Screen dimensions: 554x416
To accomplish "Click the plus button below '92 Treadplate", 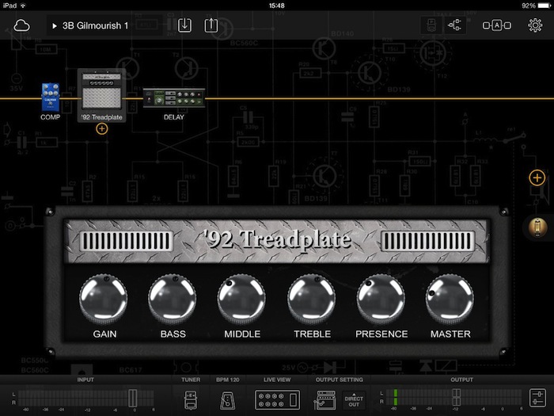I will point(101,128).
